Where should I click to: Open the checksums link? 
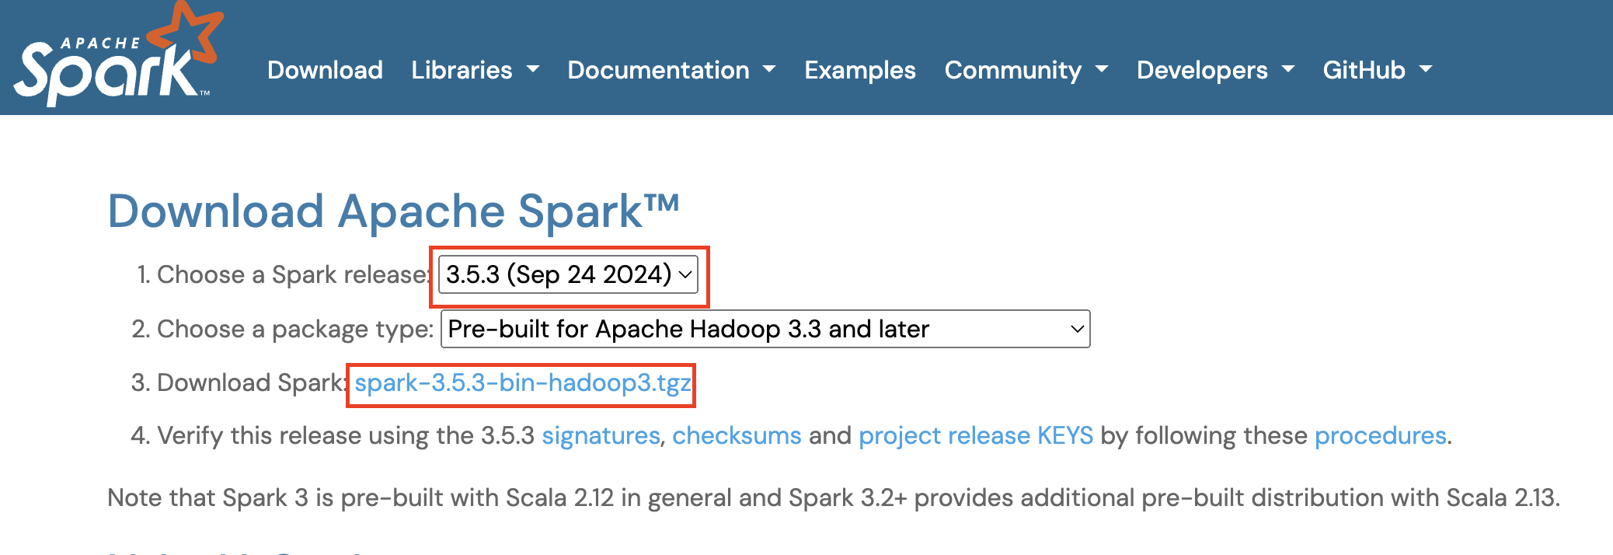pos(737,435)
